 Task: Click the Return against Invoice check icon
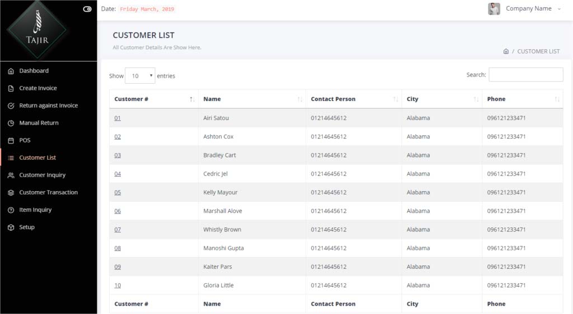click(x=11, y=106)
